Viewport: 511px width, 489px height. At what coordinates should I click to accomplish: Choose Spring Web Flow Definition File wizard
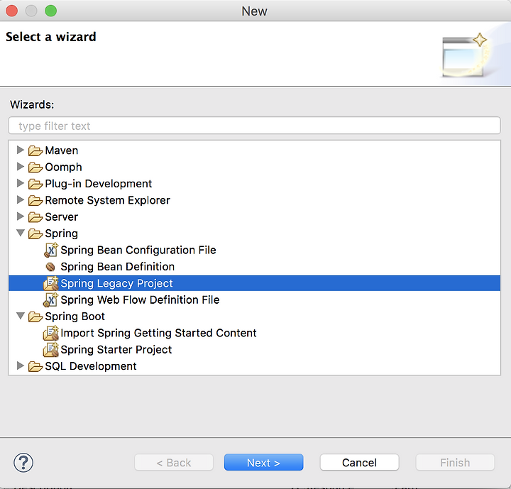(140, 300)
